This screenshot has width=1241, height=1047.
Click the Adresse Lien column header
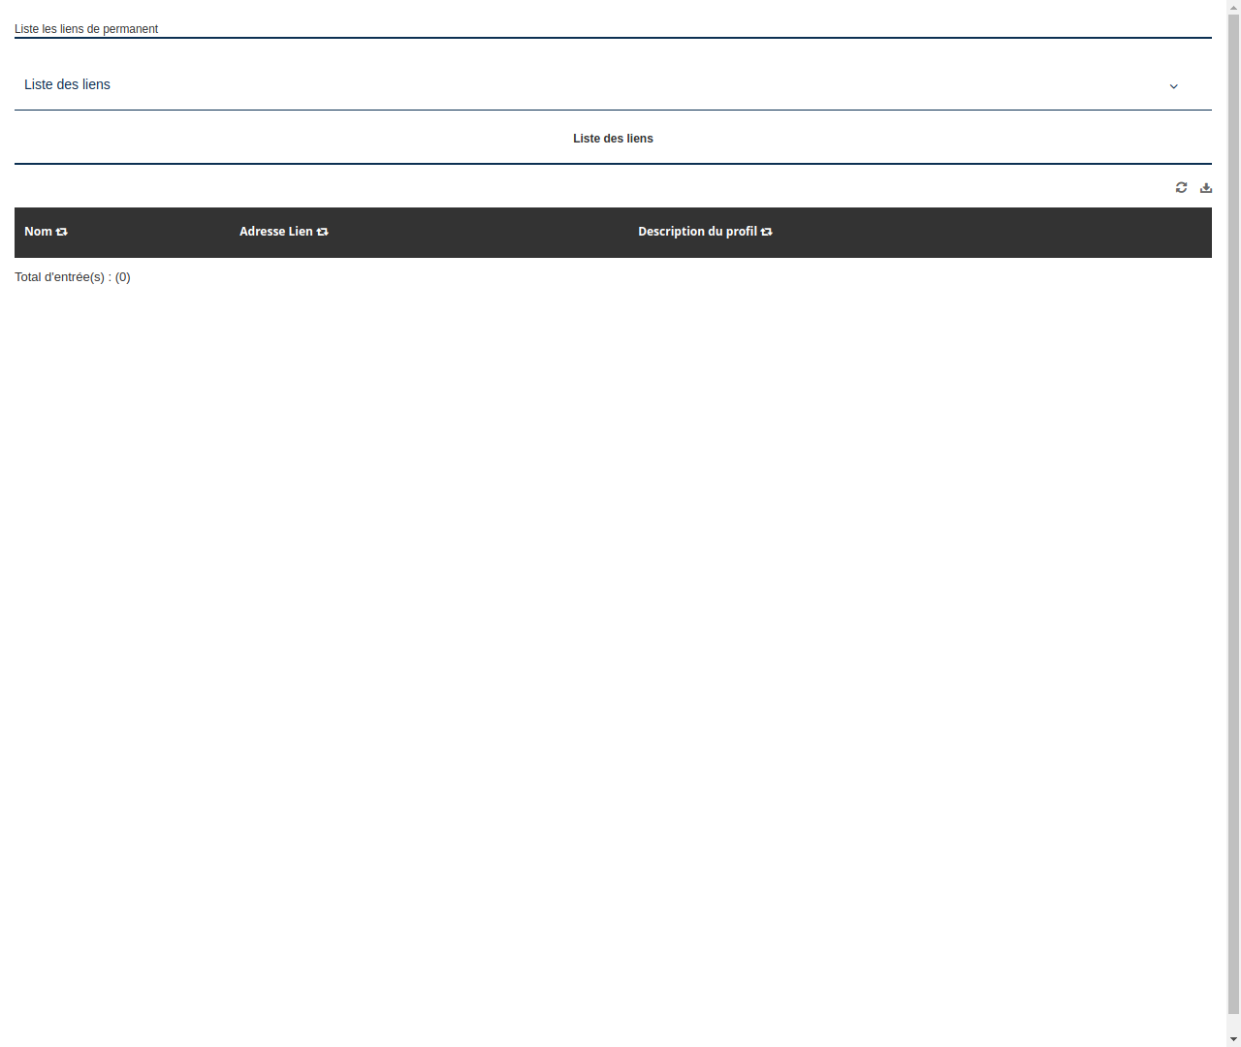275,232
